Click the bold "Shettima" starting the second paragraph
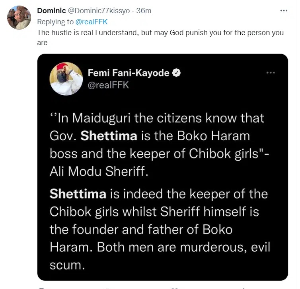300x289 pixels. point(78,194)
